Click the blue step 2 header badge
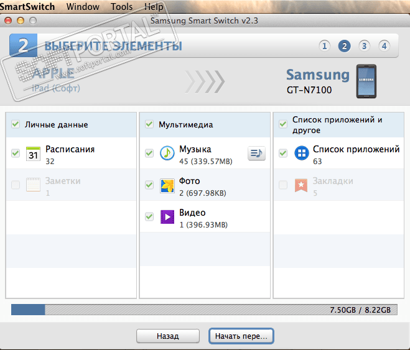410x350 pixels. point(23,45)
